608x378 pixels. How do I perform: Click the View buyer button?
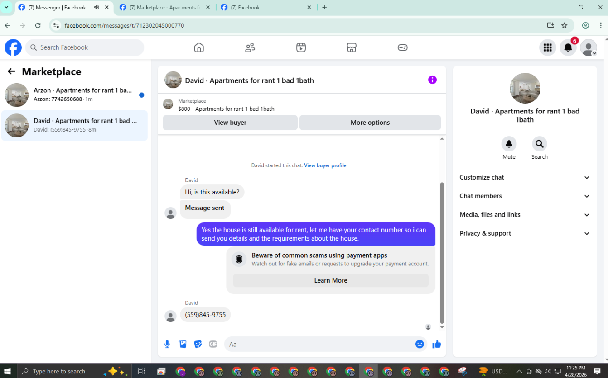coord(230,123)
